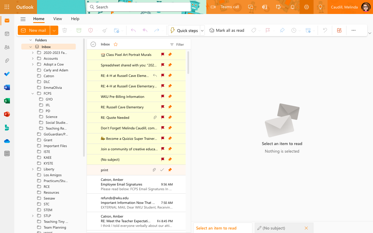Click the Delete trash icon in ribbon
The height and width of the screenshot is (233, 373).
65,30
